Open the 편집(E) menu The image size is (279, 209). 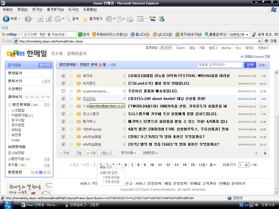tap(23, 9)
